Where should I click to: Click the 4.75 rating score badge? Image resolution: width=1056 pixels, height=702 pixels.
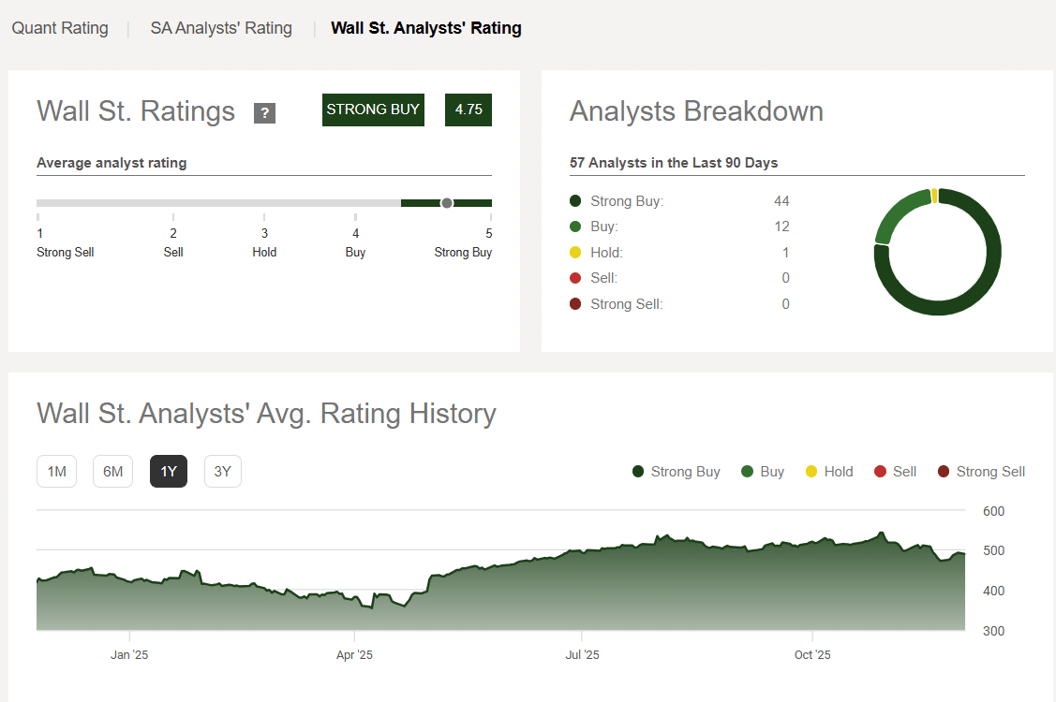[469, 110]
